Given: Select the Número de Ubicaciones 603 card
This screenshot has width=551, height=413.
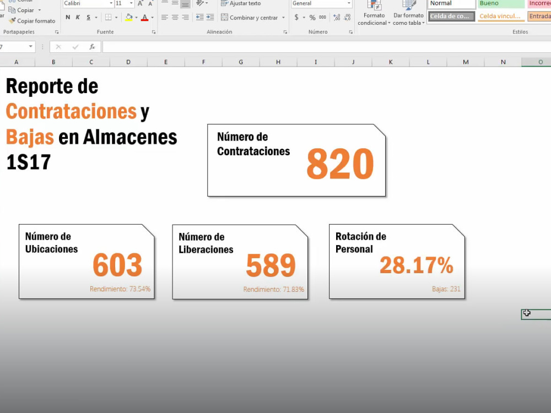Looking at the screenshot, I should pyautogui.click(x=87, y=262).
